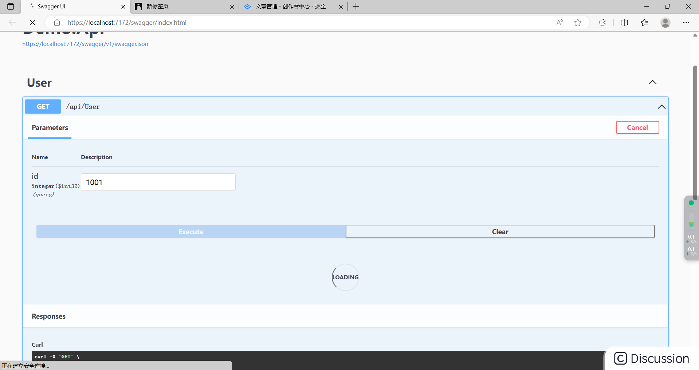
Task: Cancel the try-it-out mode
Action: (637, 127)
